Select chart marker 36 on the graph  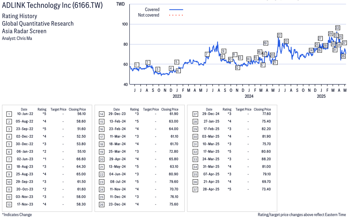[x=343, y=56]
